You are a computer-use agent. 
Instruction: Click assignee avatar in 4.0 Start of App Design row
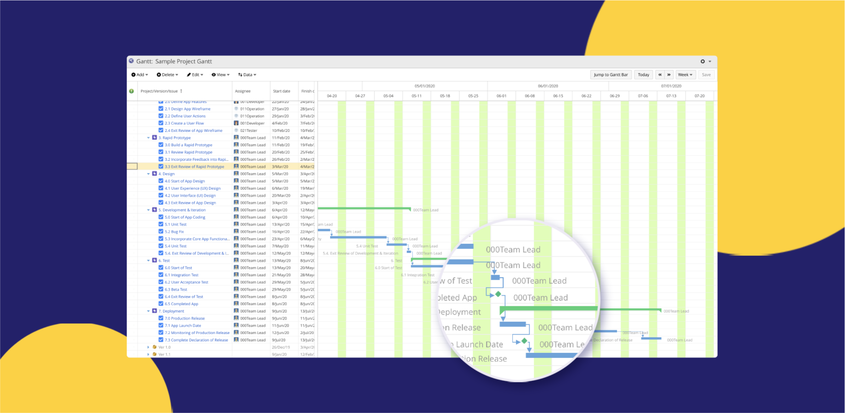tap(236, 181)
